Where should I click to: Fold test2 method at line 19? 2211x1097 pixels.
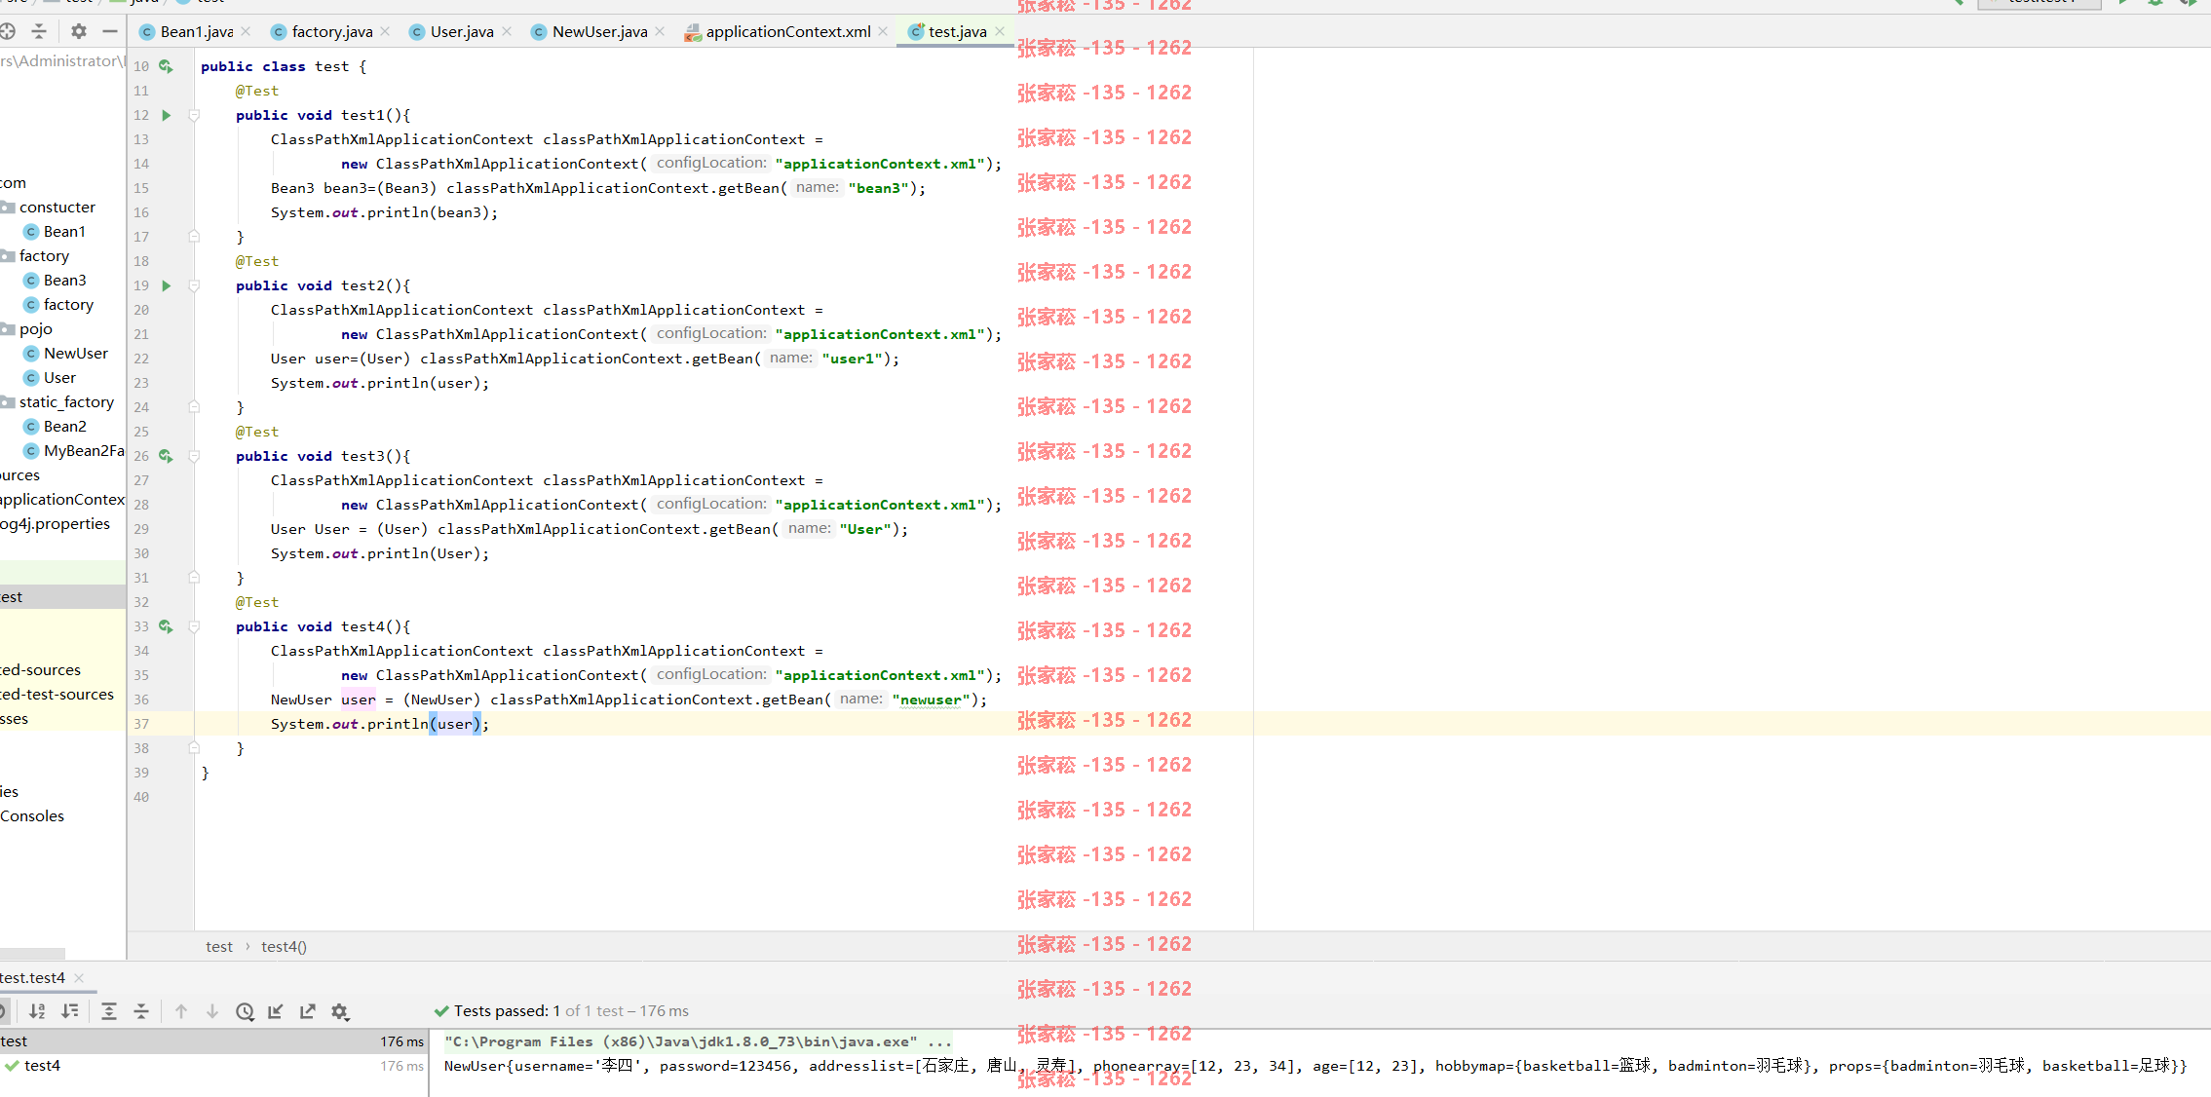[194, 285]
